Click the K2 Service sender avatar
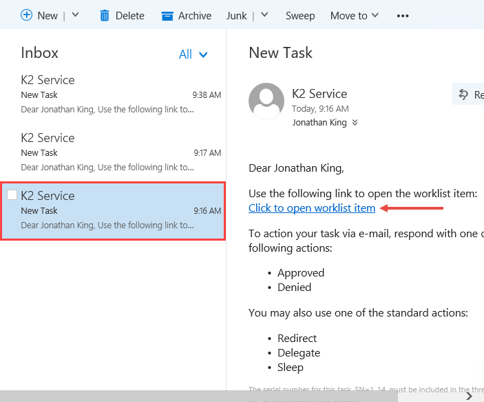484x402 pixels. tap(266, 101)
